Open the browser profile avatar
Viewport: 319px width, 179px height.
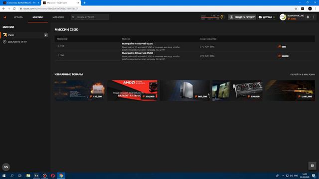click(310, 9)
